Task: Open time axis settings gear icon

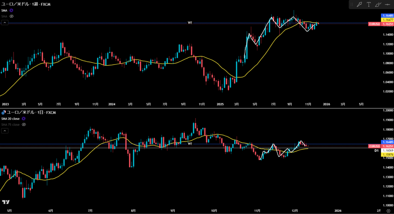Action: point(388,211)
